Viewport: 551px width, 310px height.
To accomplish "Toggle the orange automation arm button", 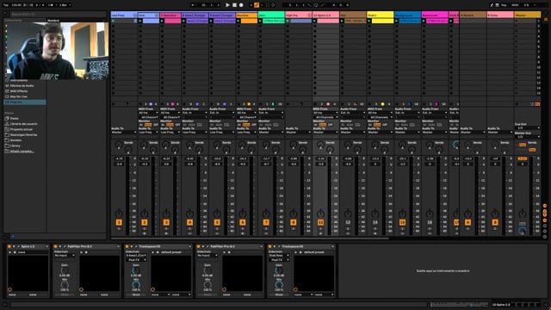I will pos(257,5).
